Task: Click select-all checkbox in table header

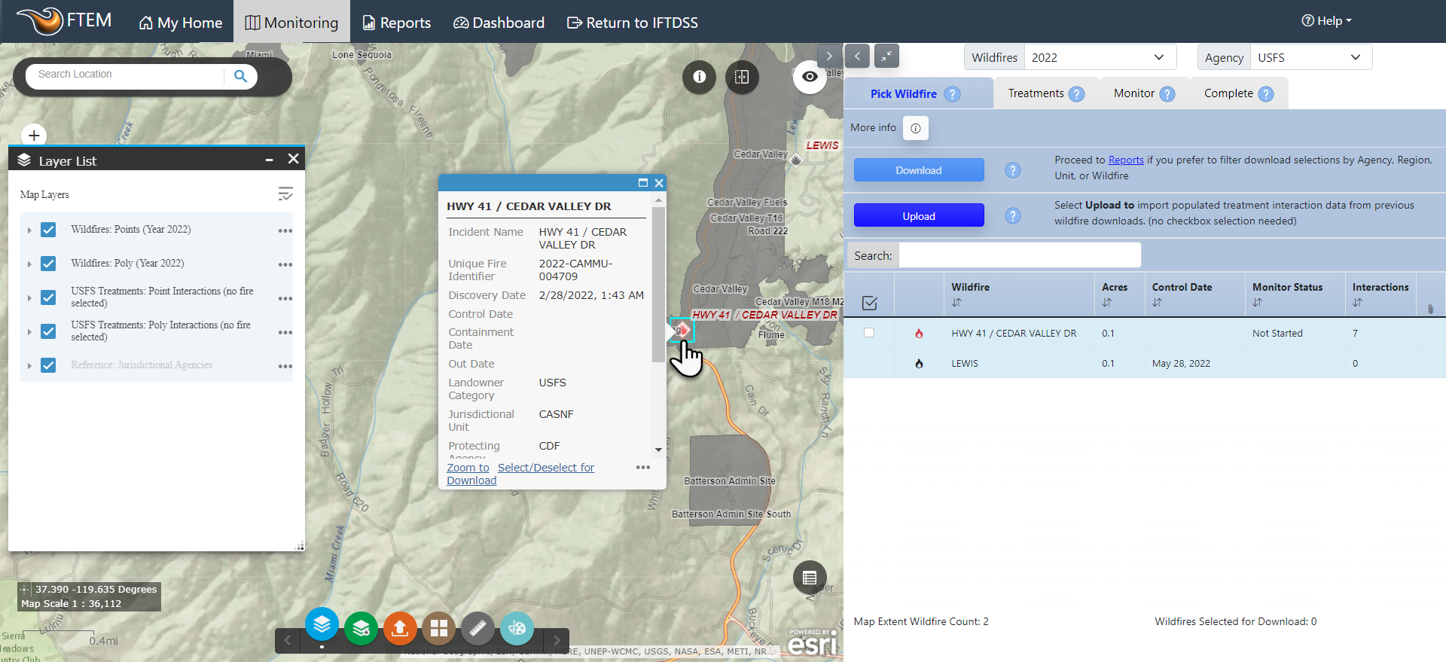Action: click(869, 303)
